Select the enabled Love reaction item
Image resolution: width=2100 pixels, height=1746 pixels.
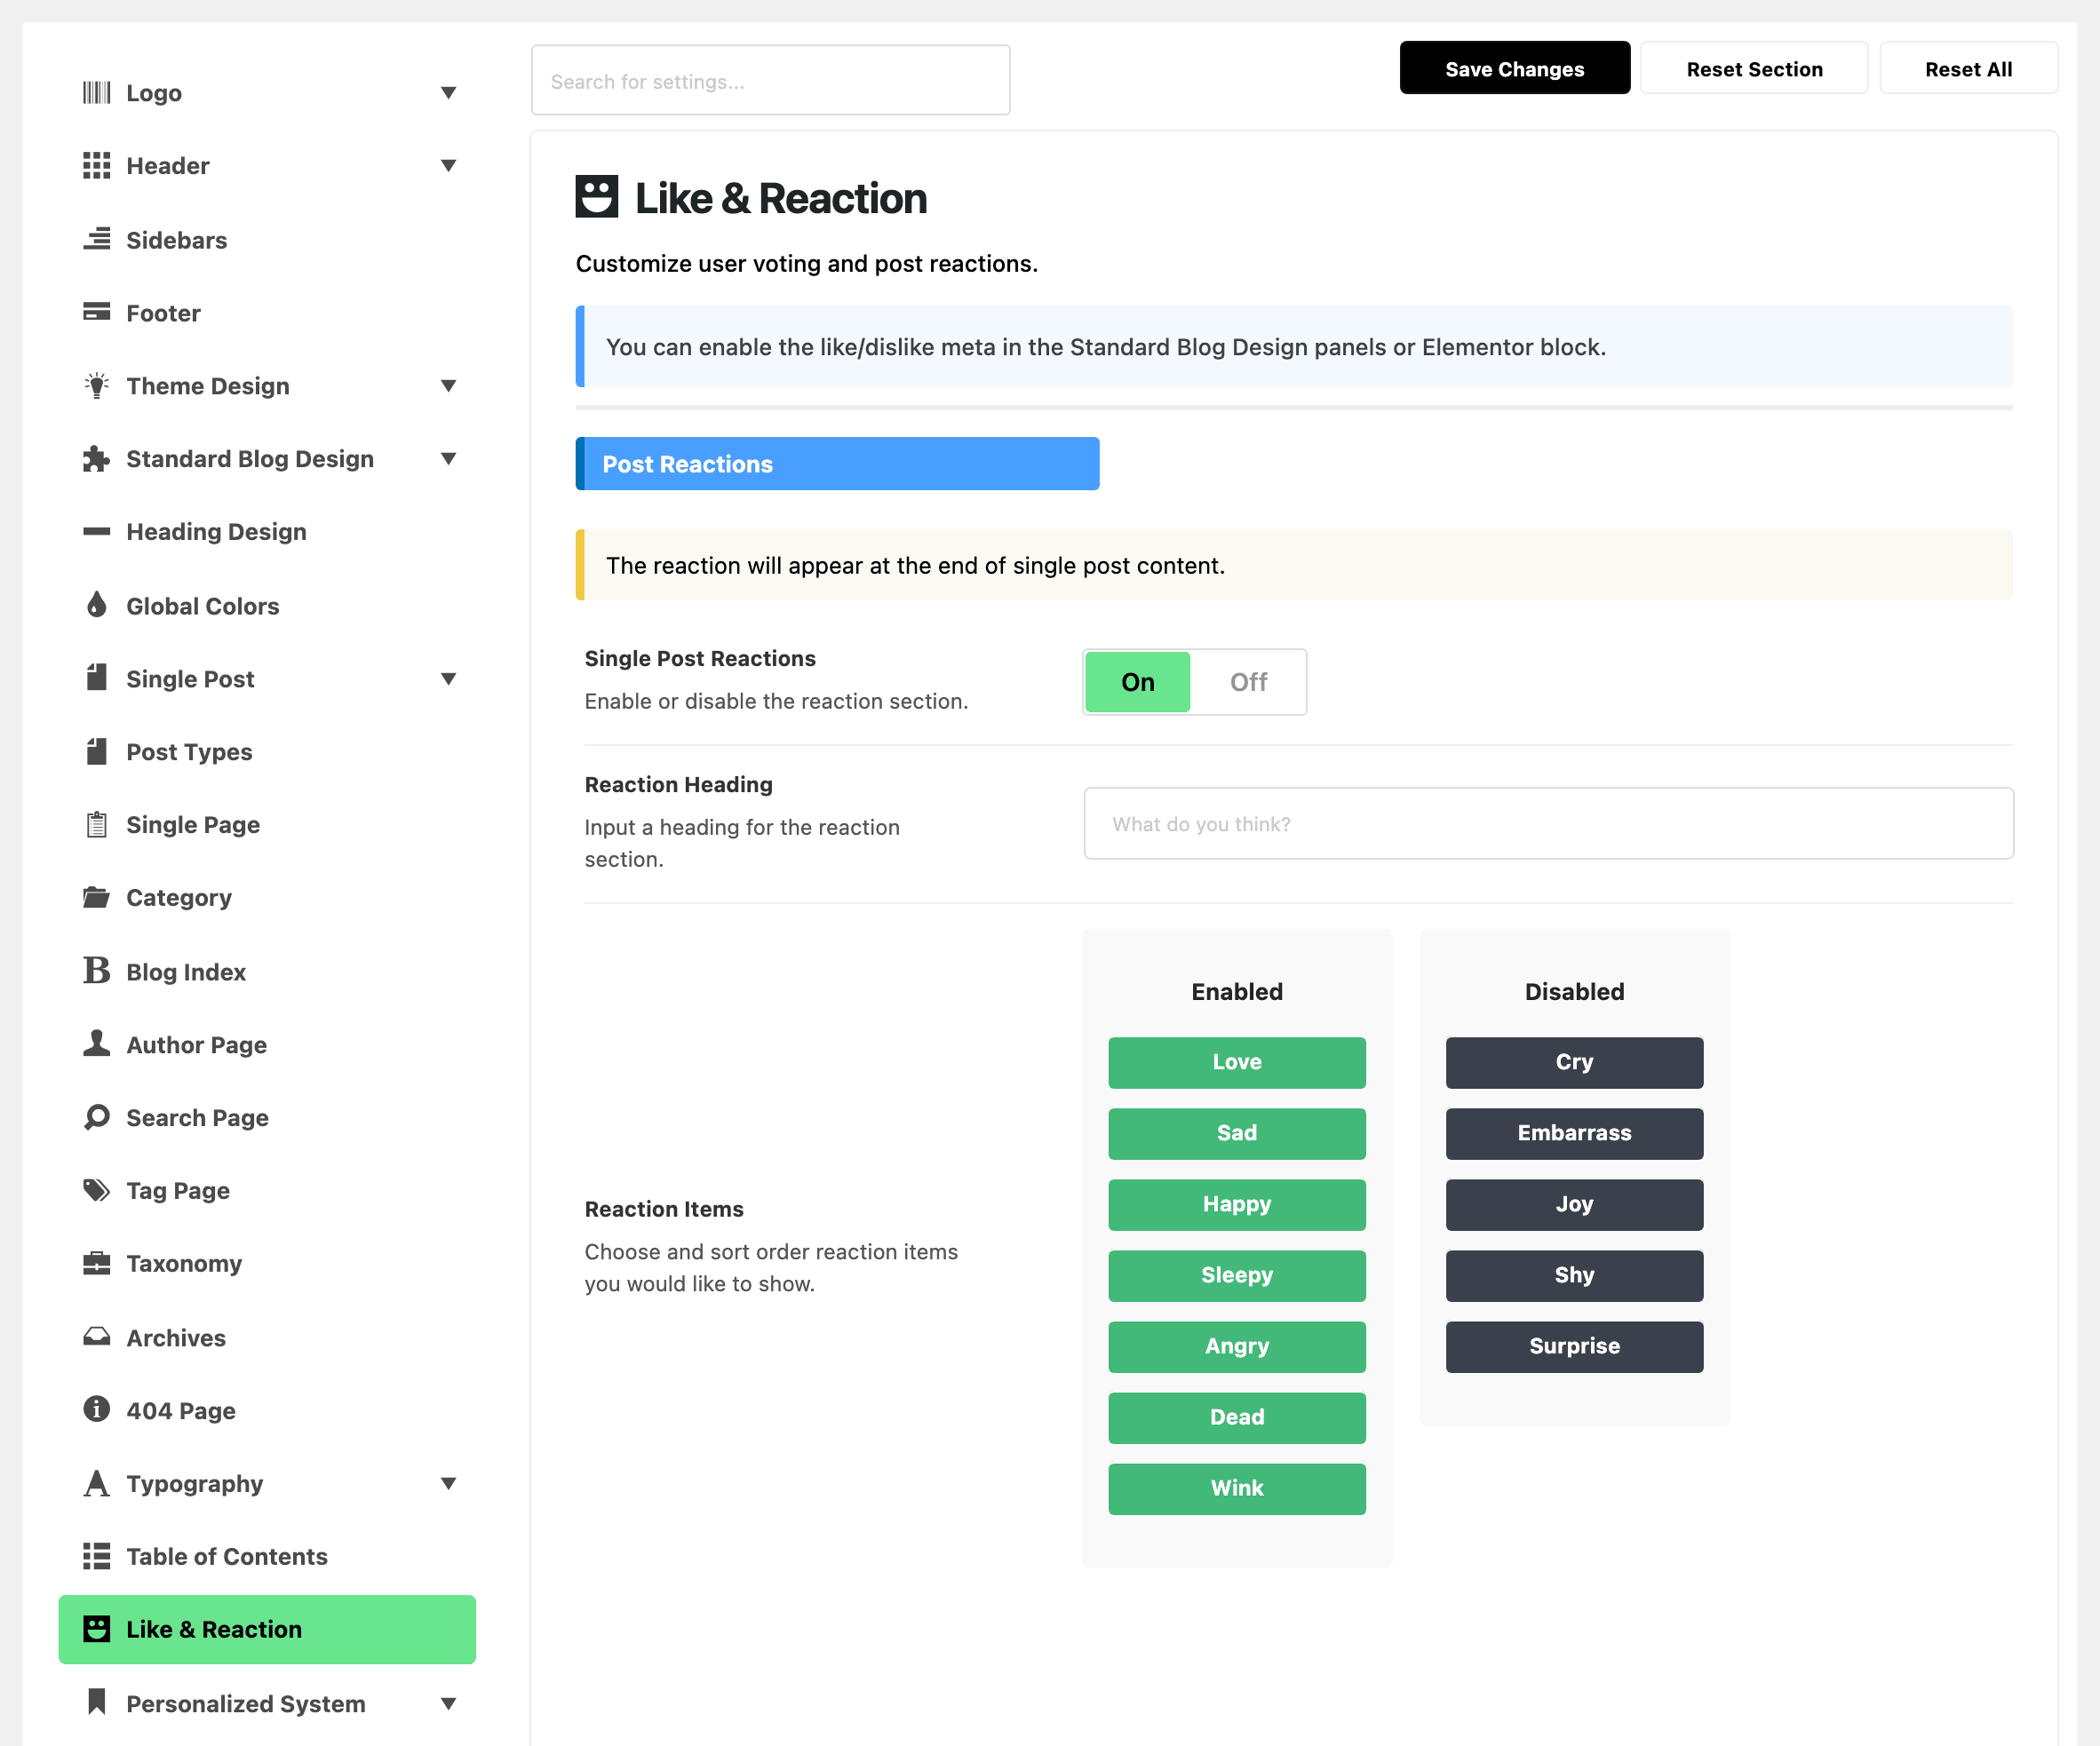(1237, 1062)
